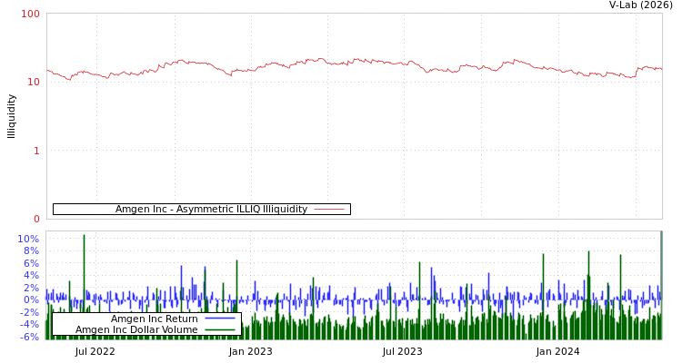682x363 pixels.
Task: Click the 0% tick label
Action: click(x=31, y=299)
